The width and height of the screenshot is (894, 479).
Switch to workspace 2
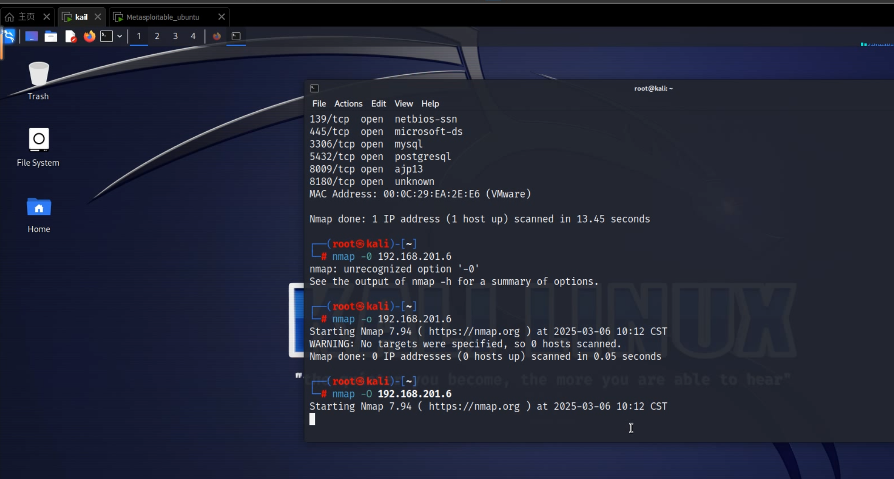[x=157, y=36]
